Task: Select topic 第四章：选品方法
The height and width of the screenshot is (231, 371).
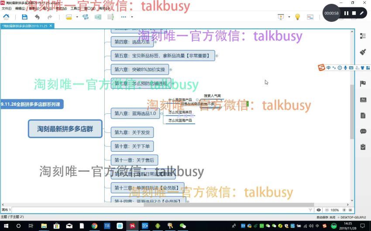Action: (132, 42)
